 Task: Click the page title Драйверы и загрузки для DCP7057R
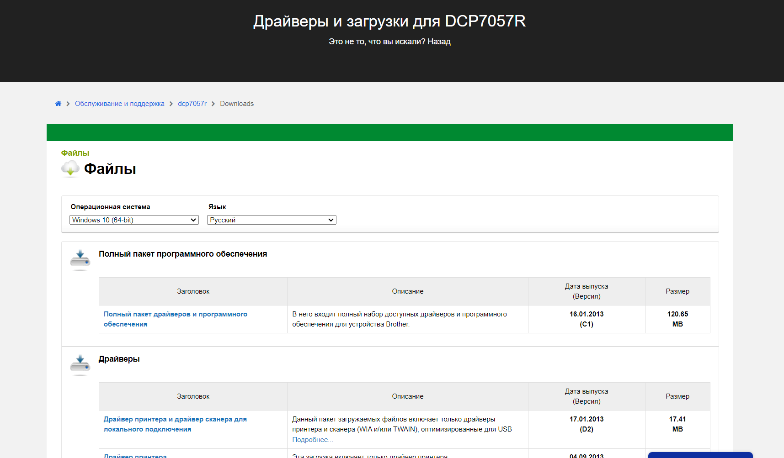(x=389, y=21)
